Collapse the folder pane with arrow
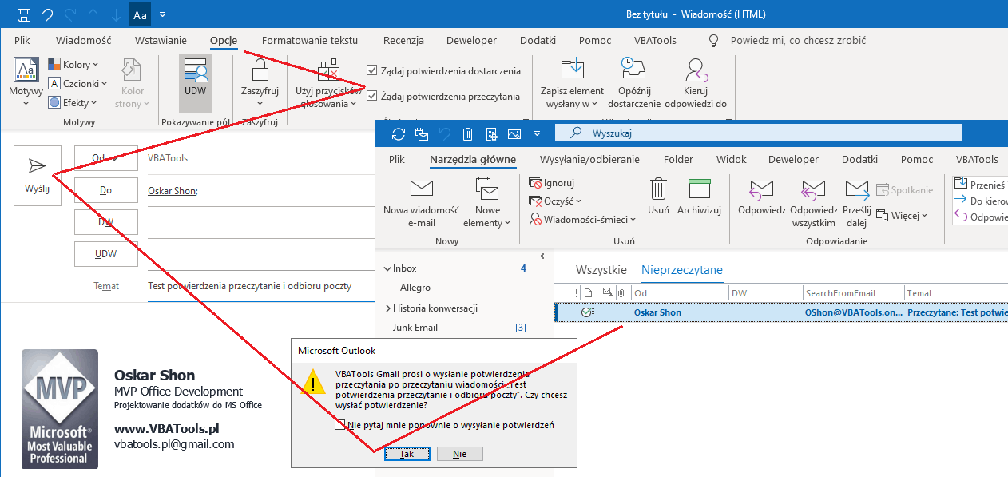 point(542,256)
